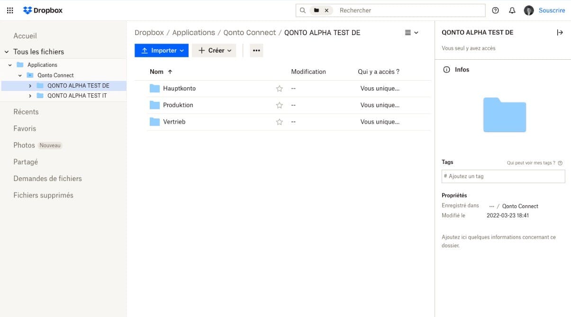Click the Souscrire link

[x=552, y=10]
